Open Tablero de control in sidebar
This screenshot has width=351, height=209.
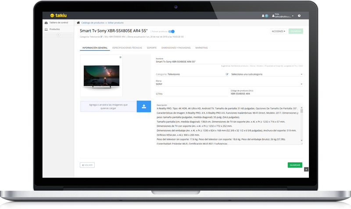(58, 23)
